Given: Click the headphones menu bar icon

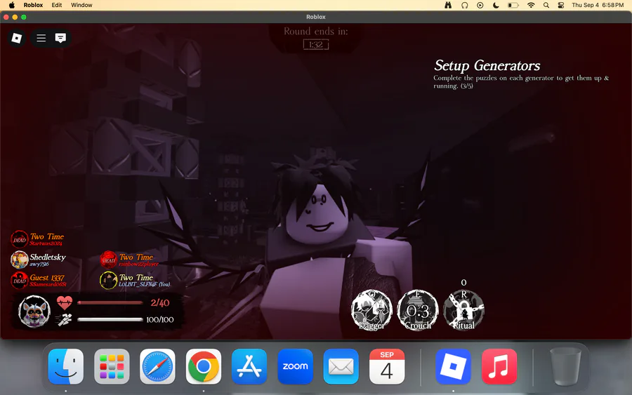Looking at the screenshot, I should coord(465,5).
